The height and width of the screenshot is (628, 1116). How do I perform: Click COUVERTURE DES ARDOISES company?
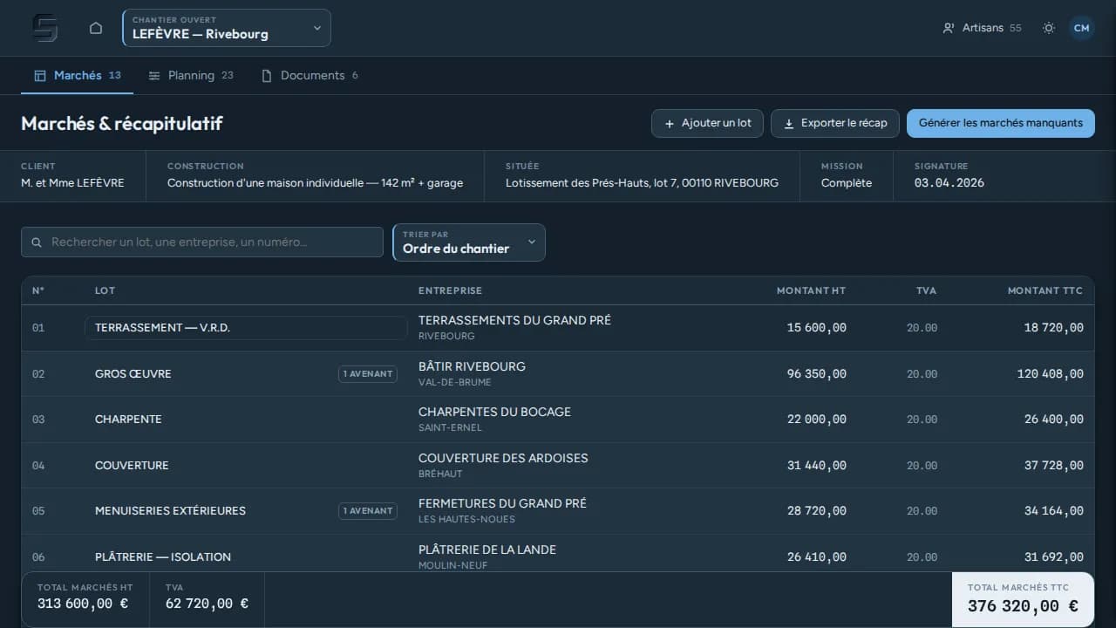click(x=503, y=458)
